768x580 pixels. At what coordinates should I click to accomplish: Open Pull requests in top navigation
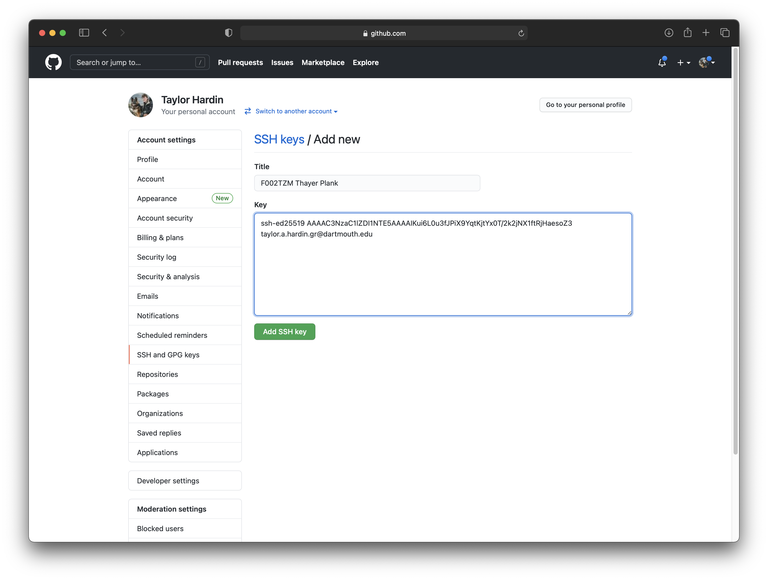click(x=240, y=62)
